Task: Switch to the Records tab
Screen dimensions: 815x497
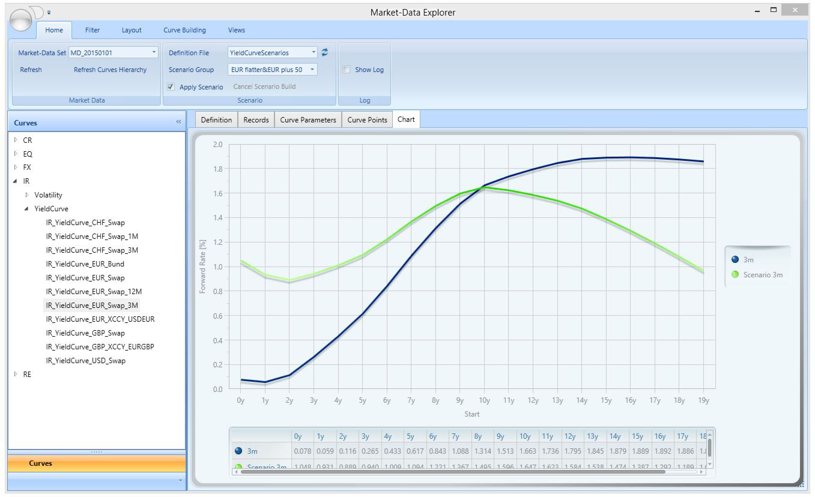Action: (256, 119)
